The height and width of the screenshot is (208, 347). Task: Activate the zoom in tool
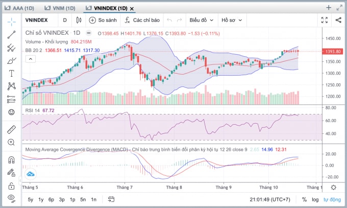coord(12,142)
